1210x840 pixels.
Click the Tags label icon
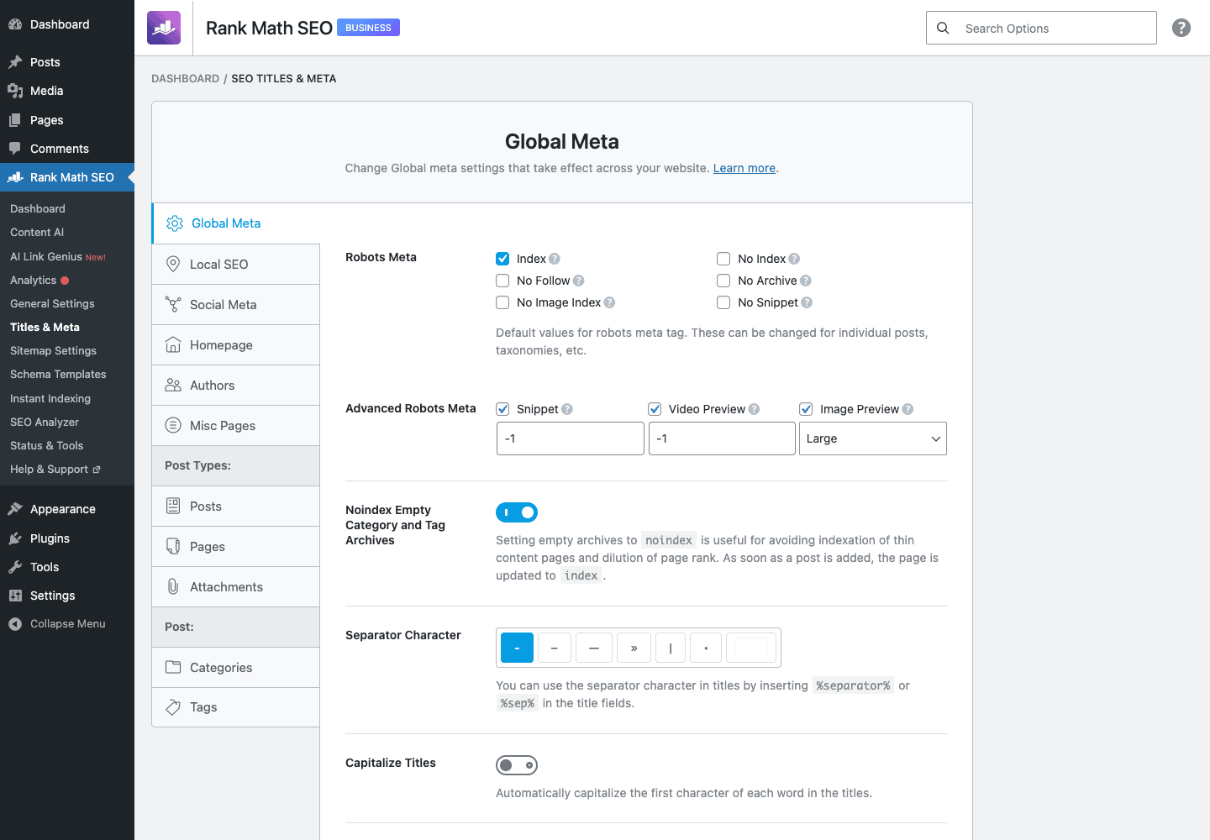pos(173,707)
